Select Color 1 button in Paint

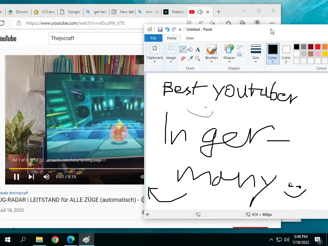coord(273,53)
